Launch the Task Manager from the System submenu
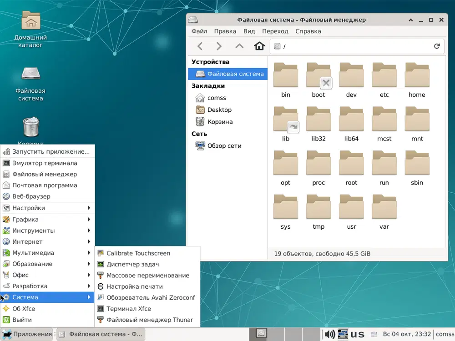Image resolution: width=455 pixels, height=341 pixels. [132, 264]
